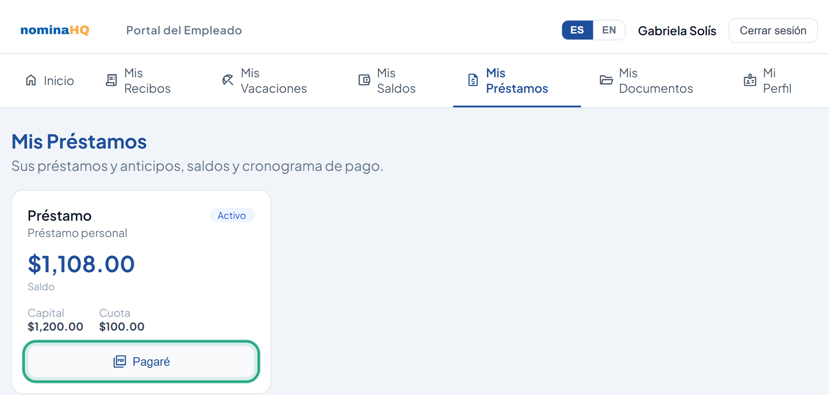Click the Cuota value $100.00

(122, 327)
